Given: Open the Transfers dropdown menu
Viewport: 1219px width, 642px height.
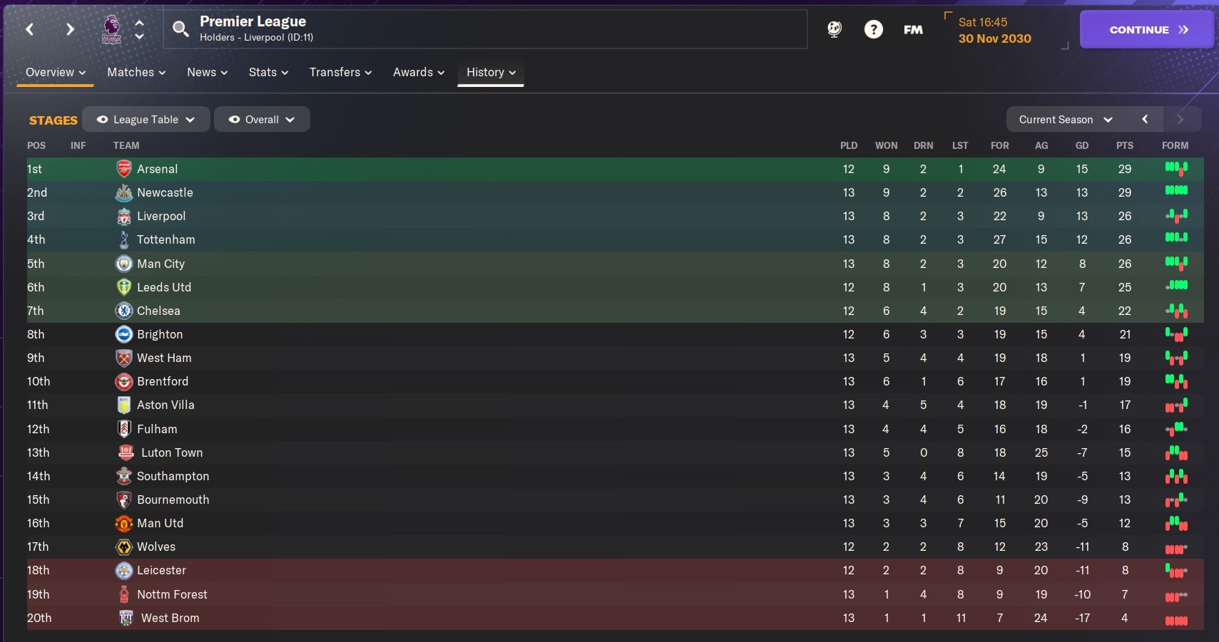Looking at the screenshot, I should coord(340,72).
